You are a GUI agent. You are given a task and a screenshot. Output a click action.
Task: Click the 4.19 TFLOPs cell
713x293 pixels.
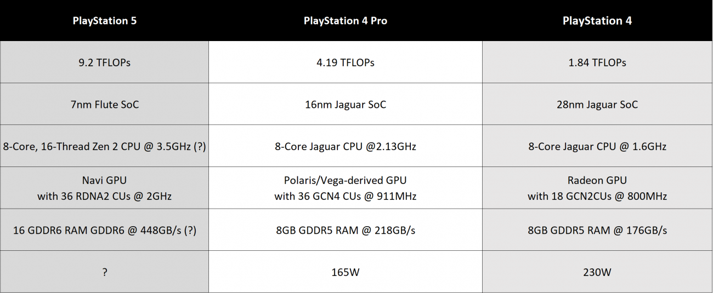click(346, 62)
